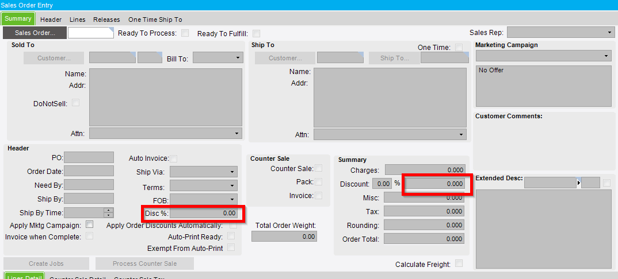Enable the Auto Invoice checkbox
Image resolution: width=618 pixels, height=279 pixels.
click(173, 158)
